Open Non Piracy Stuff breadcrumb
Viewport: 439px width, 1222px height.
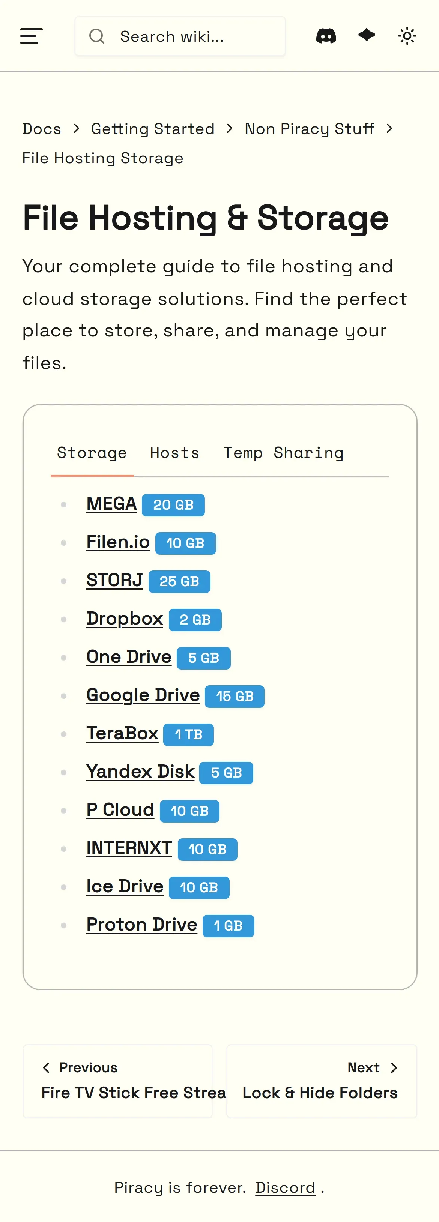pyautogui.click(x=310, y=129)
